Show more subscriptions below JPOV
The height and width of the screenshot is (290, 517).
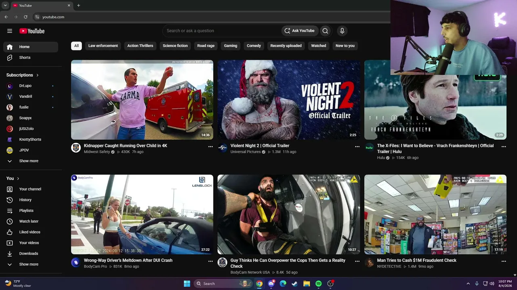point(31,161)
